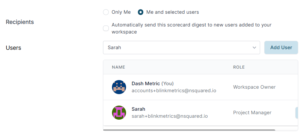This screenshot has height=134, width=302.
Task: Click the partially visible button in Sarah's row
Action: 297,113
